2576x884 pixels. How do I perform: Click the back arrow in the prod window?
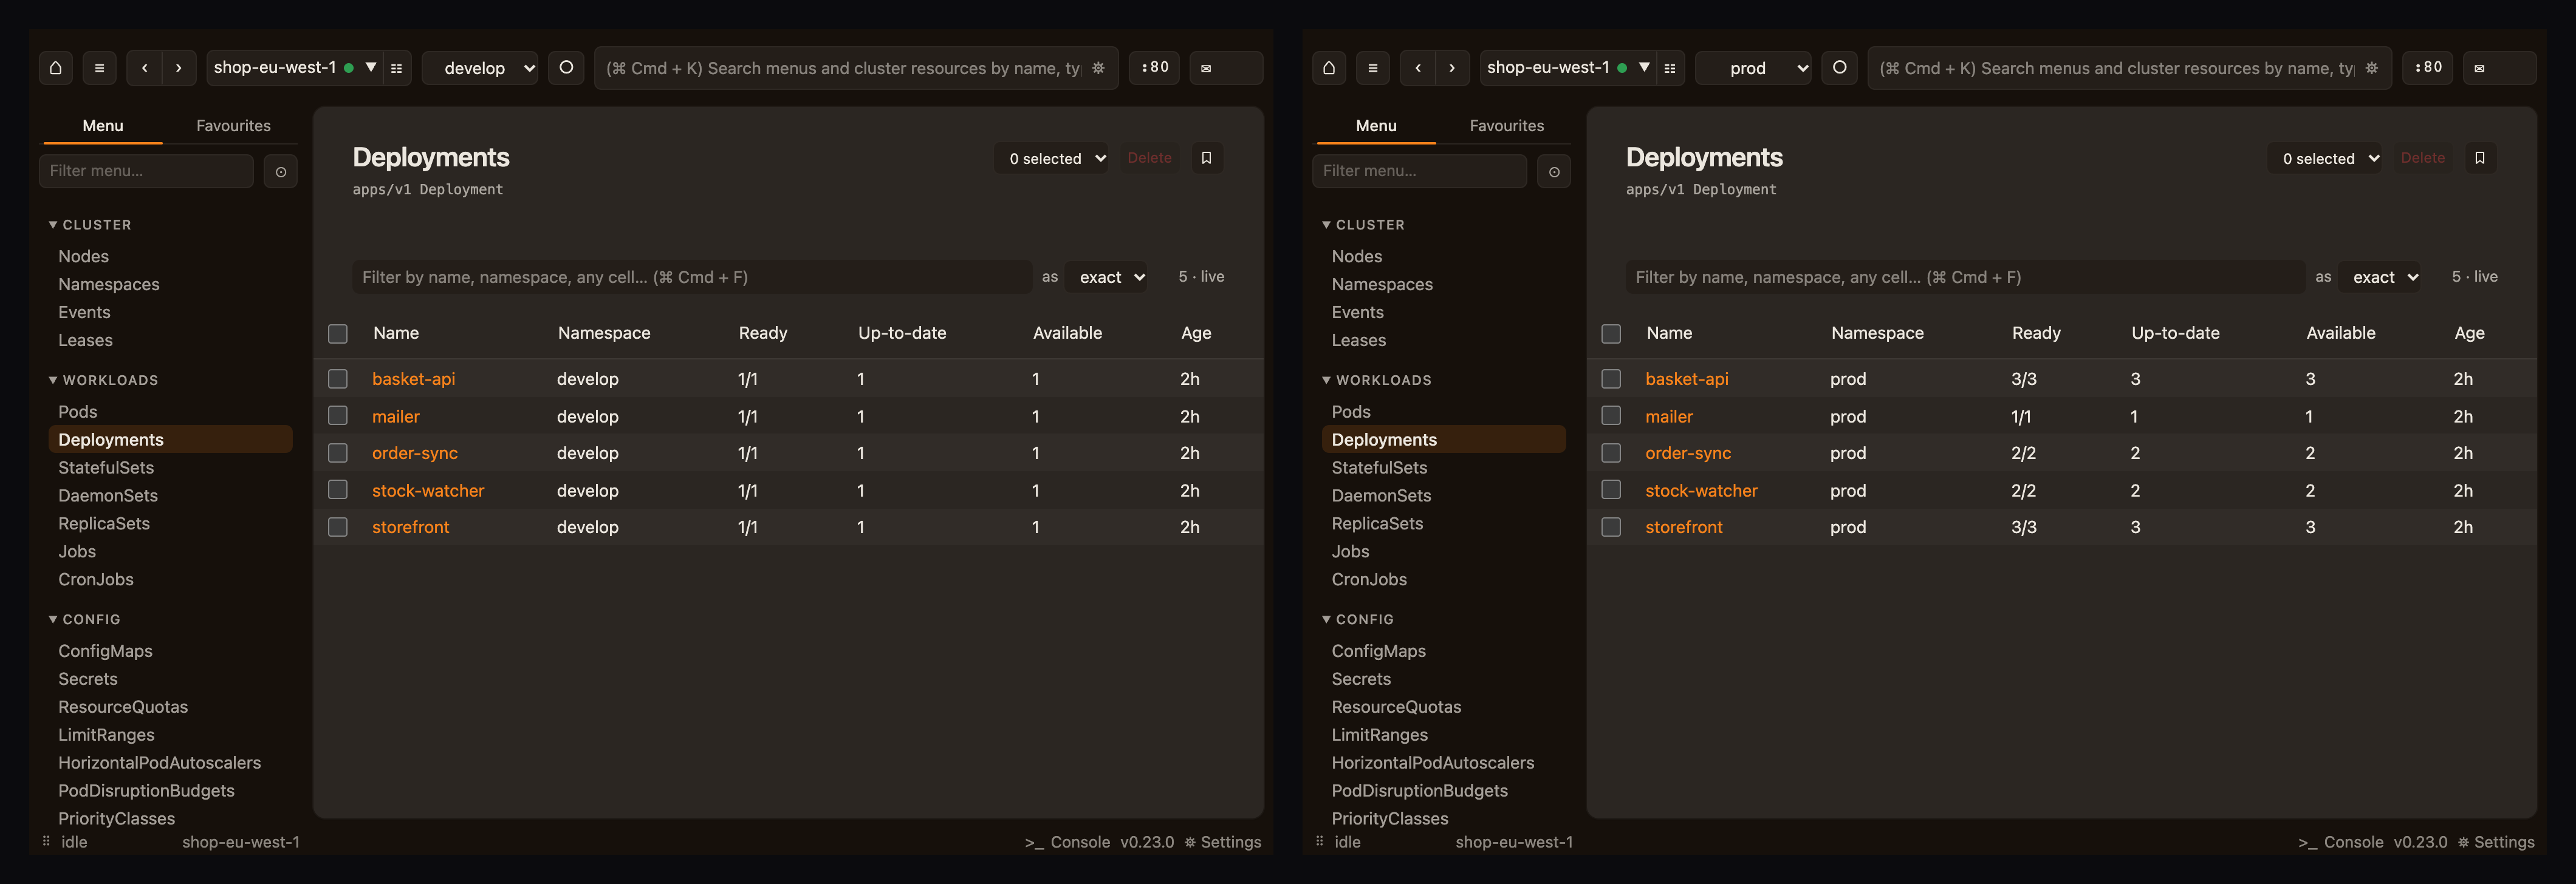(1418, 68)
